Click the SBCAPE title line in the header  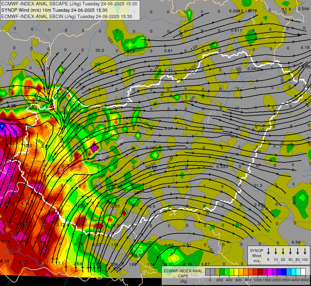[69, 4]
